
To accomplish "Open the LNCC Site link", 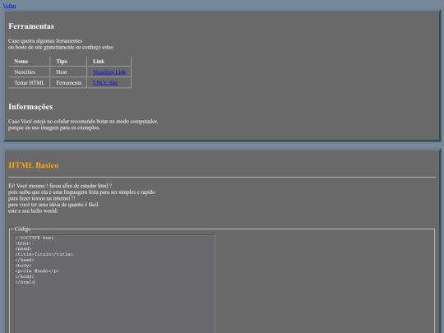I will click(x=105, y=83).
